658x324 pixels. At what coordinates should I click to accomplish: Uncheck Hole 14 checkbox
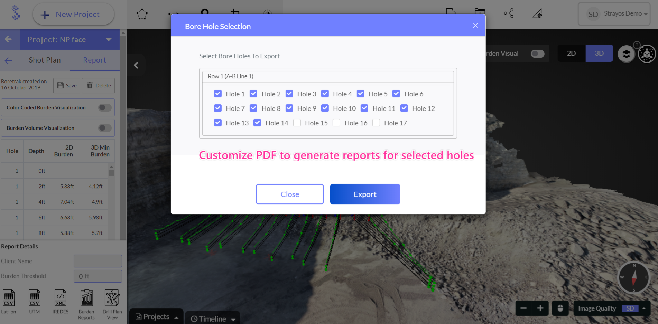pyautogui.click(x=257, y=123)
